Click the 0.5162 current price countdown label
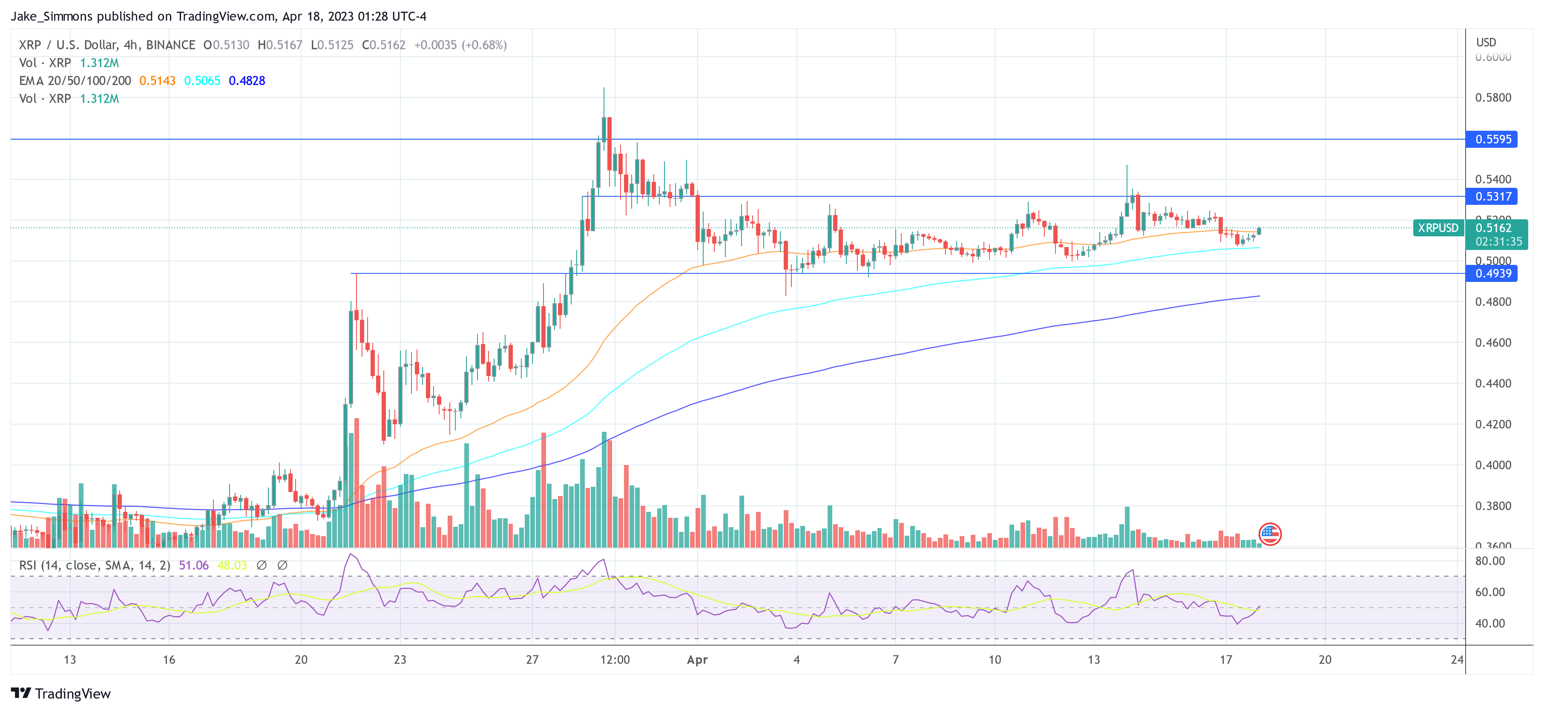 (1497, 234)
